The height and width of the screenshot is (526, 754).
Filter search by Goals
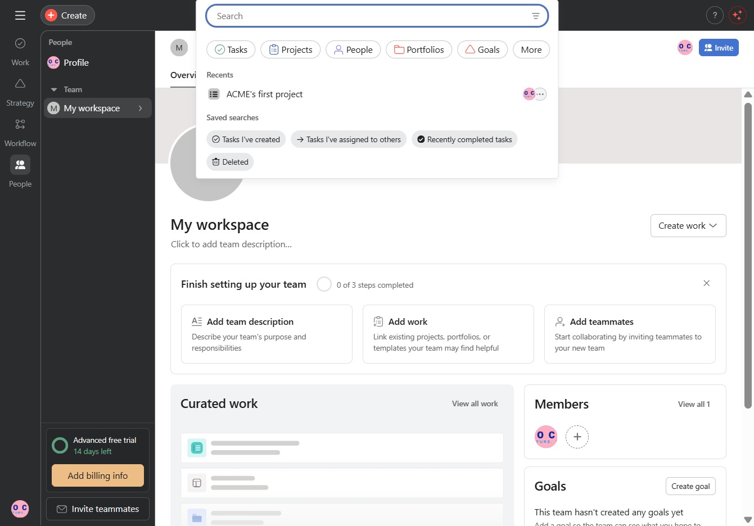[x=482, y=49]
